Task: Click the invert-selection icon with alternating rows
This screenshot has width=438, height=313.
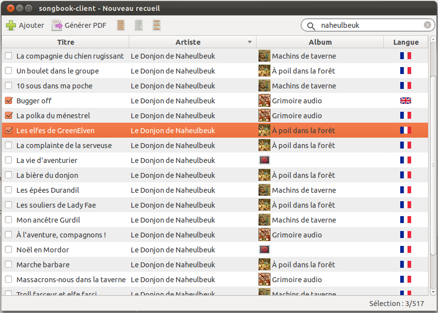Action: tap(157, 25)
